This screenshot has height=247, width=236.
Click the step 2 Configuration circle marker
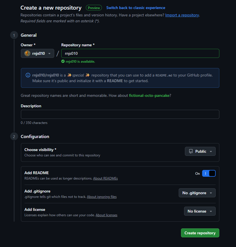tap(14, 137)
